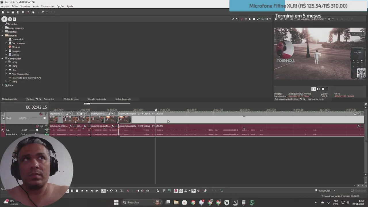Image resolution: width=368 pixels, height=207 pixels.
Task: Expand the (C:\) drive node
Action: click(6, 62)
